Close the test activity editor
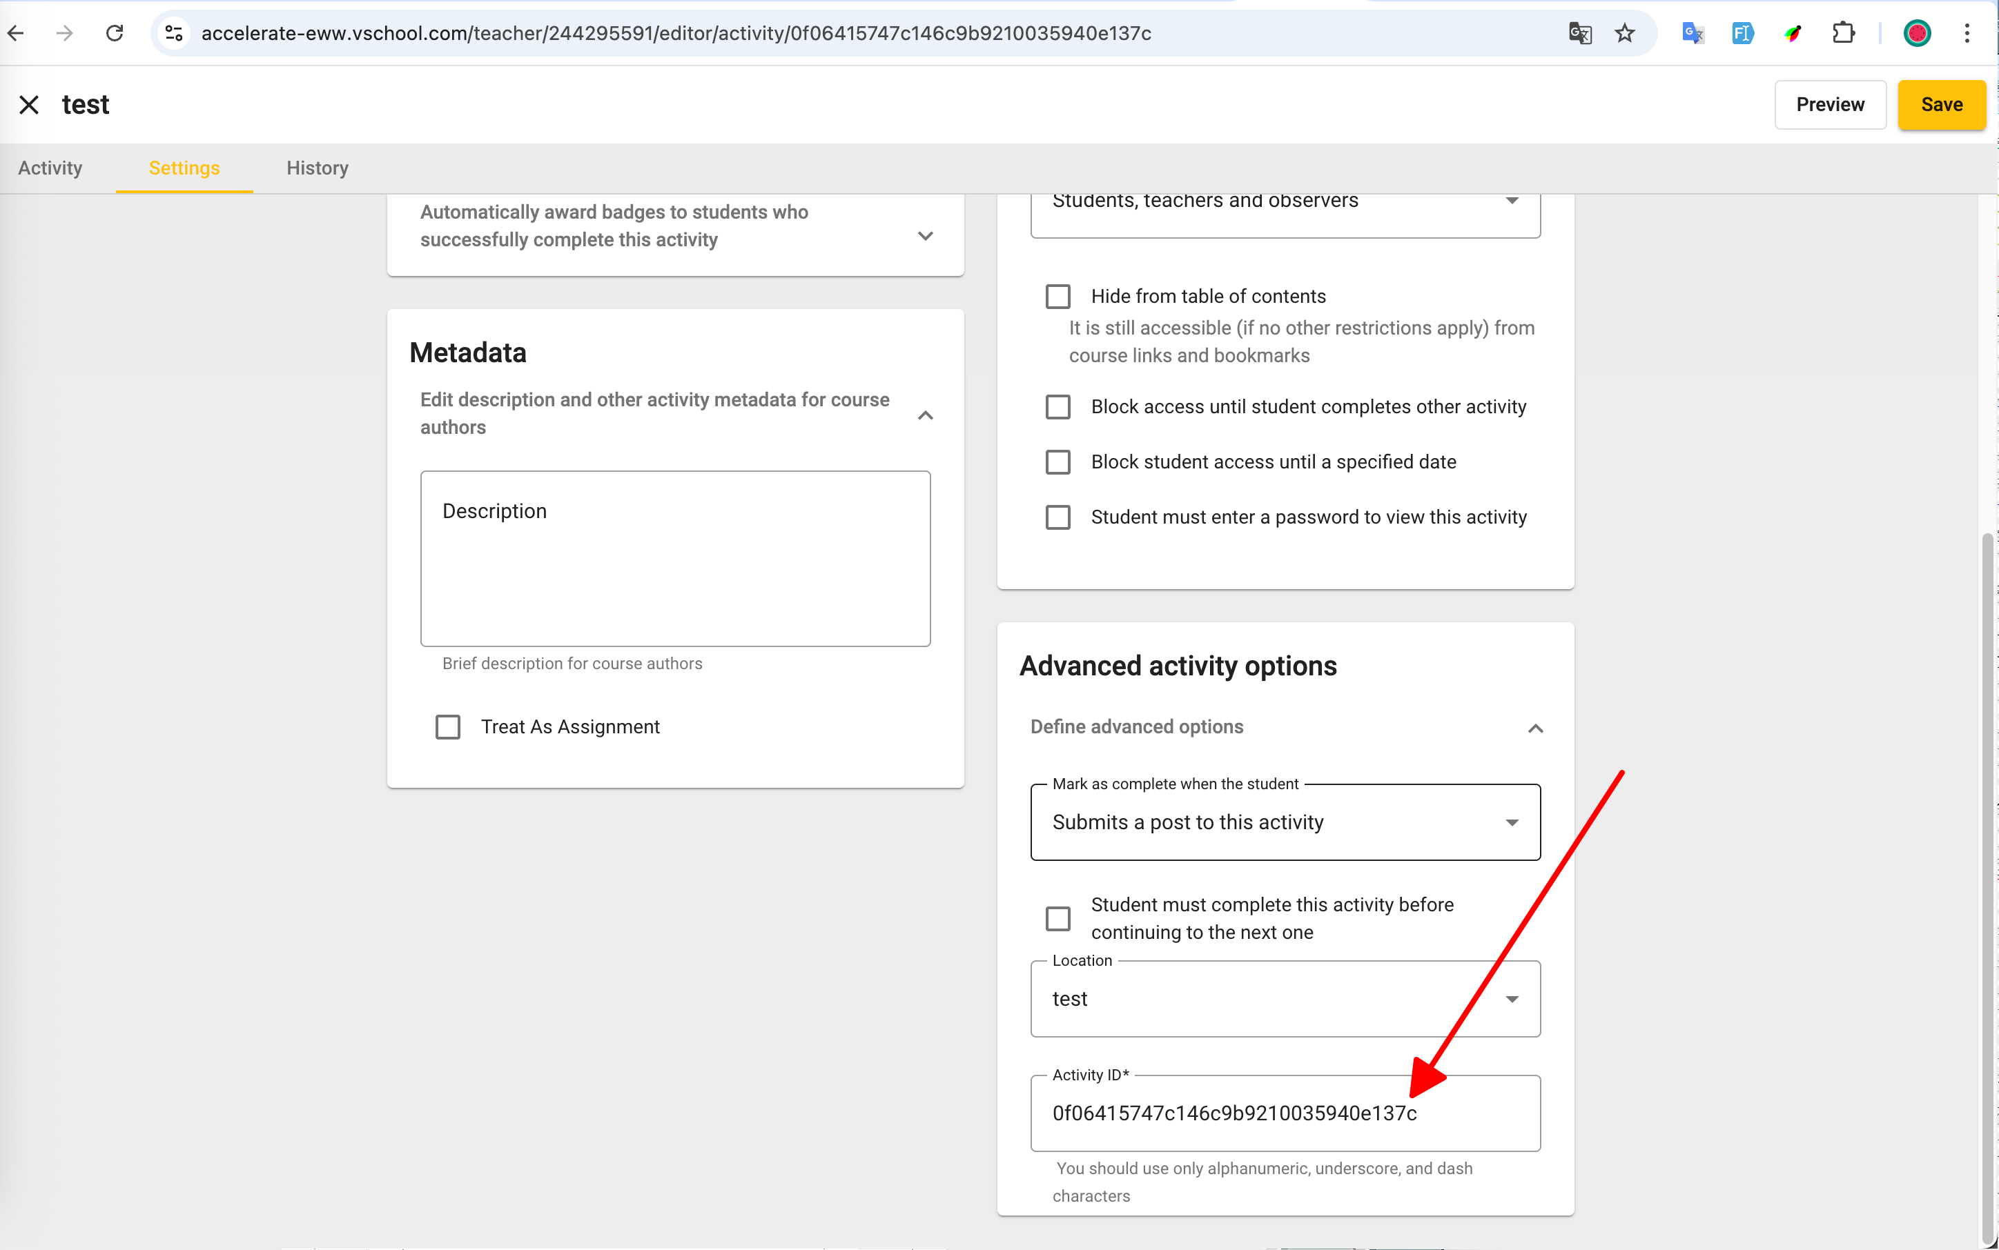The height and width of the screenshot is (1250, 1999). point(29,105)
